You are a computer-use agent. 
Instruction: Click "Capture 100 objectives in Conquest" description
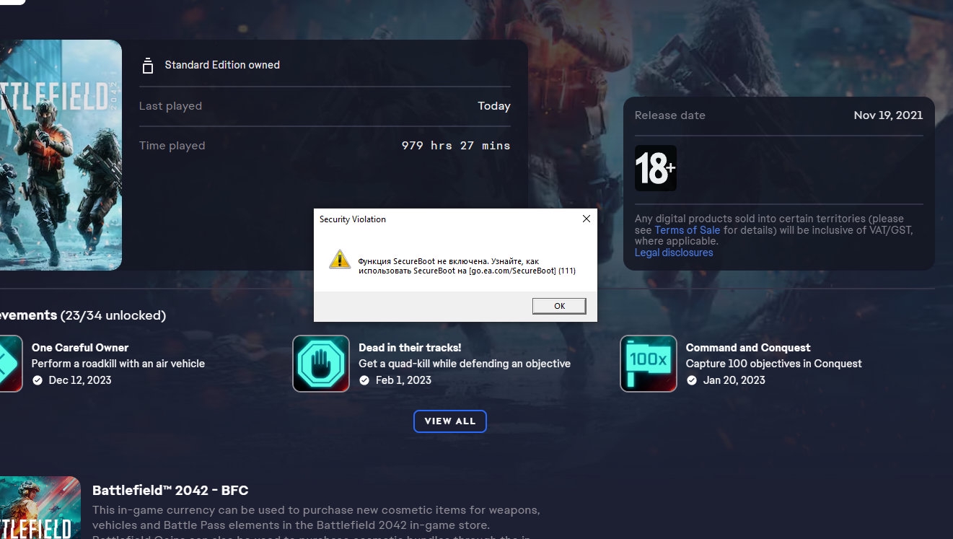[x=774, y=364]
